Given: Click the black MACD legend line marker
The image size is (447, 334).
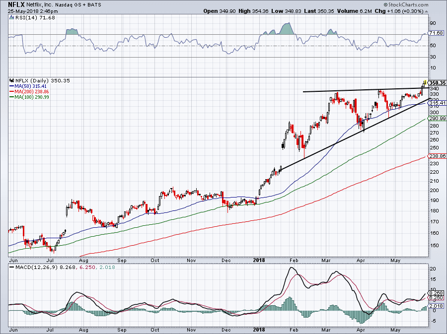Looking at the screenshot, I should pos(12,267).
